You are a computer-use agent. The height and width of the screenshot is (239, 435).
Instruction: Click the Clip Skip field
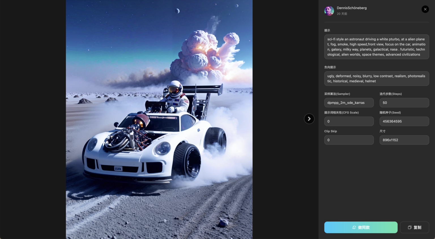coord(349,140)
